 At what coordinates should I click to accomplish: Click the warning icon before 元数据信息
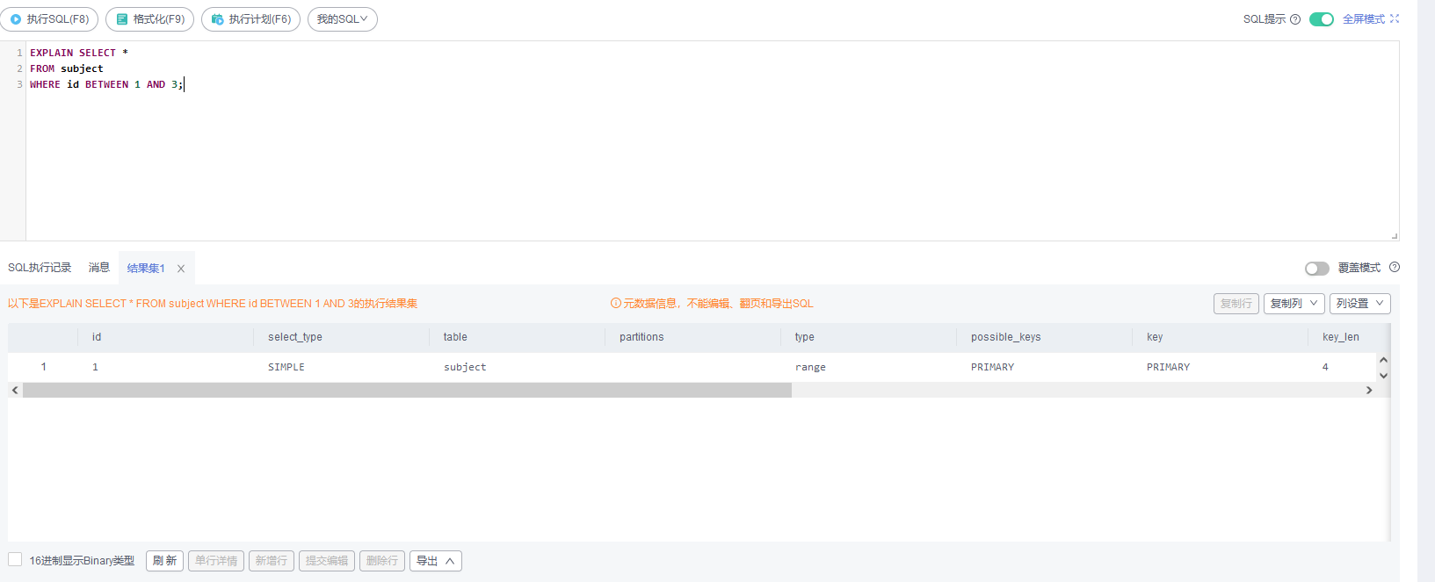pyautogui.click(x=616, y=303)
